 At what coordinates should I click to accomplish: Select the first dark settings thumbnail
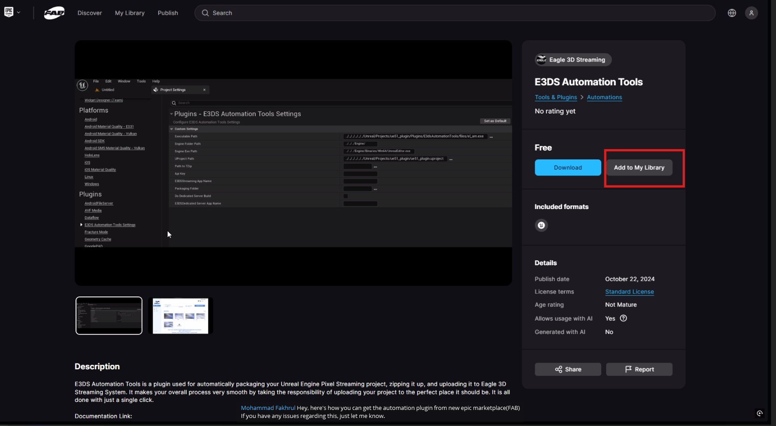click(109, 316)
